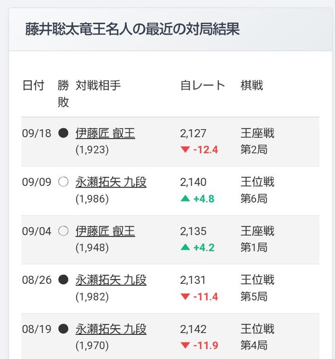Click the 対戦相手 column header
This screenshot has height=359, width=335.
coord(98,86)
